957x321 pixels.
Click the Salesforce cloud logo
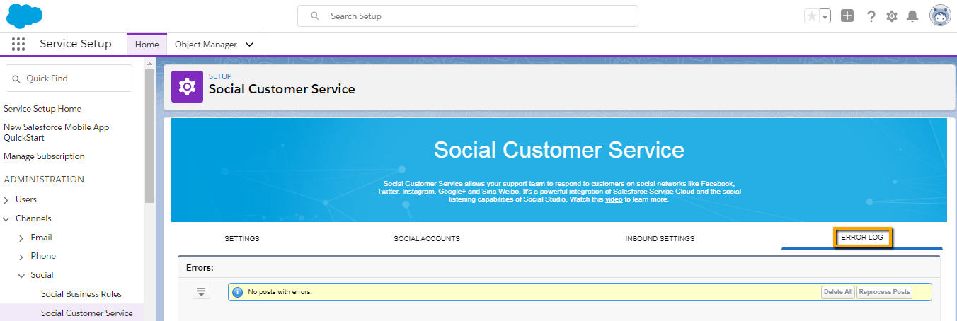(x=25, y=15)
